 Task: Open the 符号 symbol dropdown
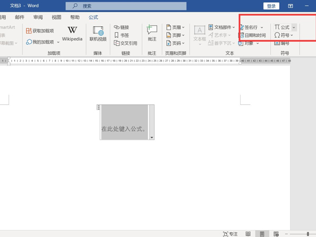coord(283,35)
